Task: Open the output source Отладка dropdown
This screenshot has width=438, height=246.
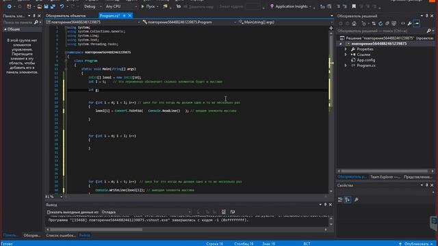Action: [x=146, y=212]
